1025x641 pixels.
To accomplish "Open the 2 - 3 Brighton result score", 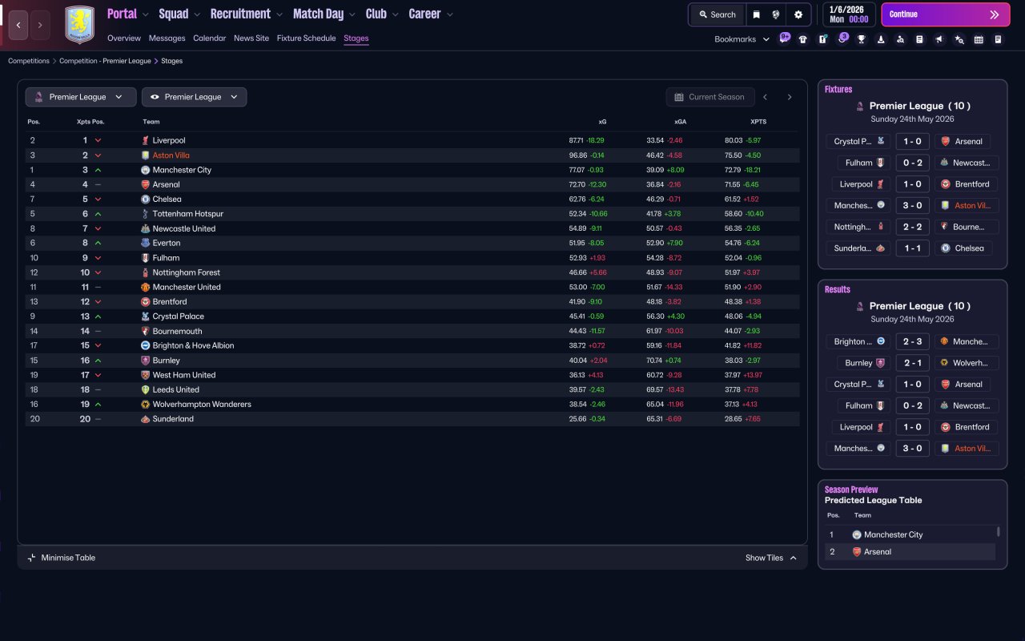I will coord(912,341).
